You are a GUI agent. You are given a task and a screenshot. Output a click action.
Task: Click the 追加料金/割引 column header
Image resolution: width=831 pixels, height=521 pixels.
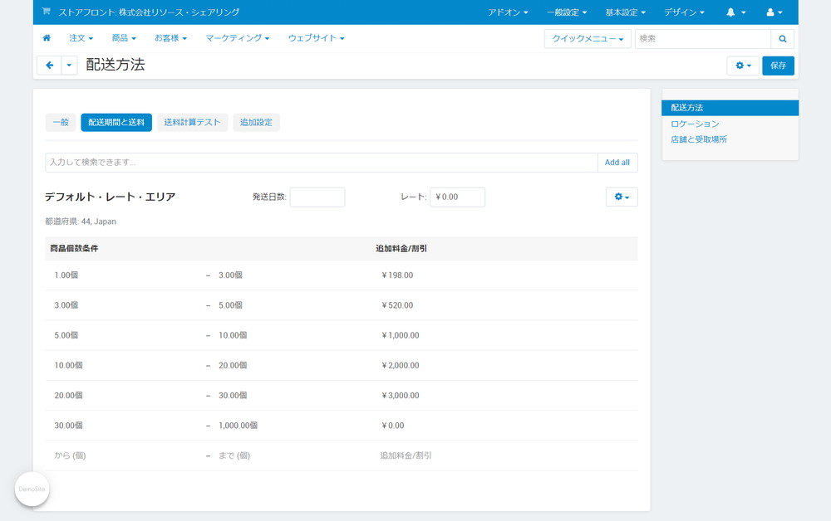tap(401, 249)
